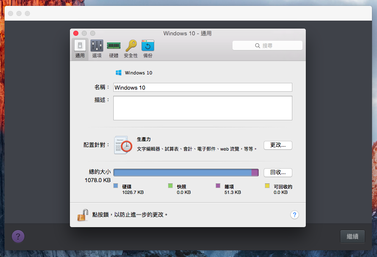
Task: Click the 點按鎖，以防止進一步的更改 text
Action: pos(130,215)
